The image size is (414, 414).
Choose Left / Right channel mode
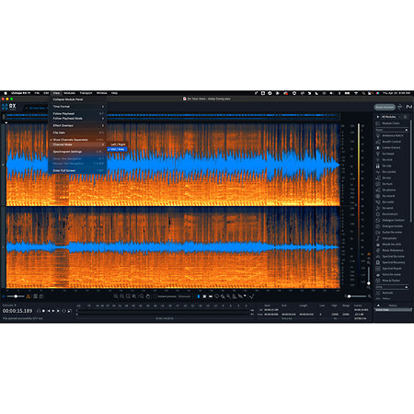click(x=118, y=144)
